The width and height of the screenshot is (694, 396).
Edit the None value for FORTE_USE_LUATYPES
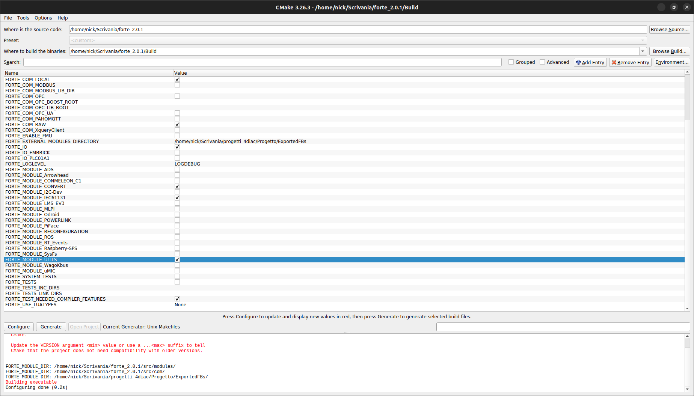[x=180, y=304]
